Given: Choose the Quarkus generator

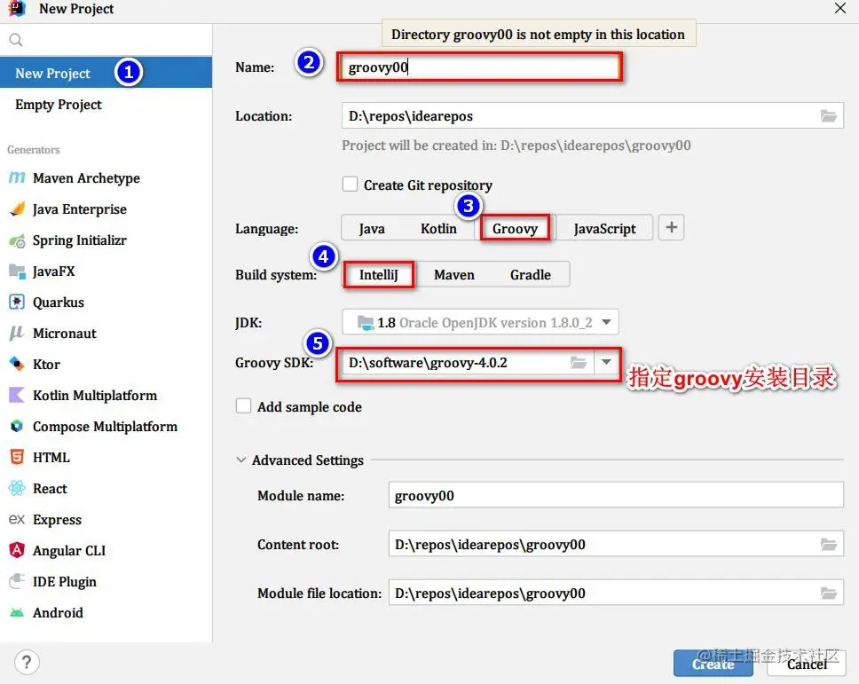Looking at the screenshot, I should pyautogui.click(x=59, y=302).
